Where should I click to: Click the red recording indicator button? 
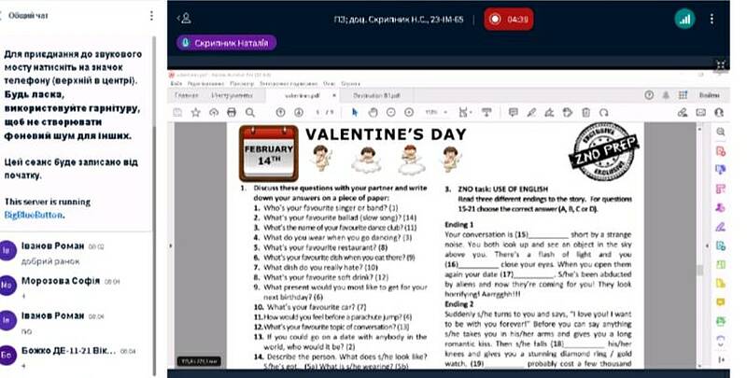pos(509,18)
